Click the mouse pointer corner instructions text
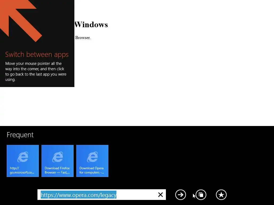274x205 pixels. tap(36, 72)
